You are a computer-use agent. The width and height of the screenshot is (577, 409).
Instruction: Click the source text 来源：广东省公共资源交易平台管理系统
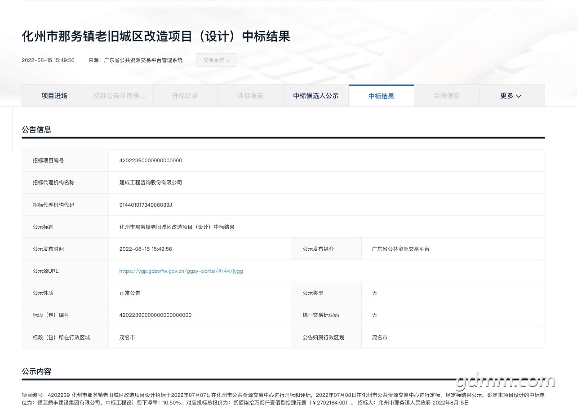pos(136,60)
